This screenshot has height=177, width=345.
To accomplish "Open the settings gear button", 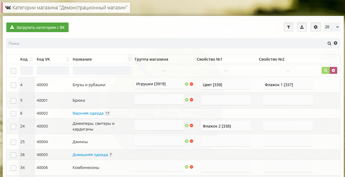I will point(315,27).
